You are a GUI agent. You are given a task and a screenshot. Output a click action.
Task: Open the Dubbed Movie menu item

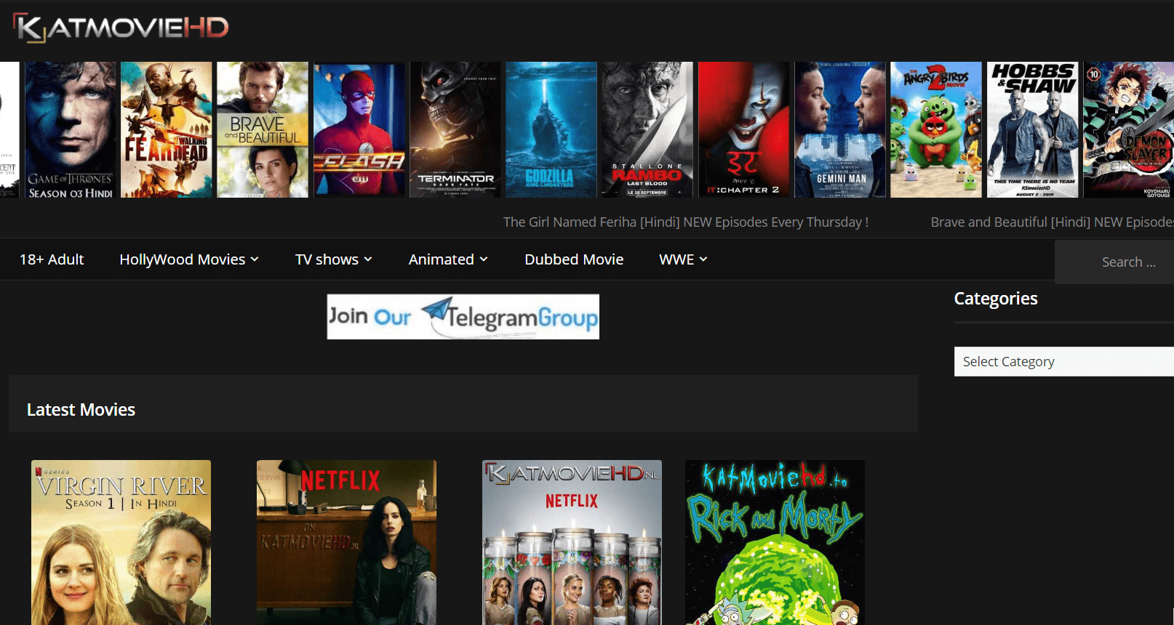coord(574,259)
